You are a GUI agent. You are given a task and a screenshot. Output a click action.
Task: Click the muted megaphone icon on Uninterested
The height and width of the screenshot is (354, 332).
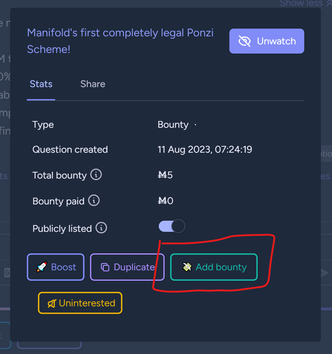52,304
